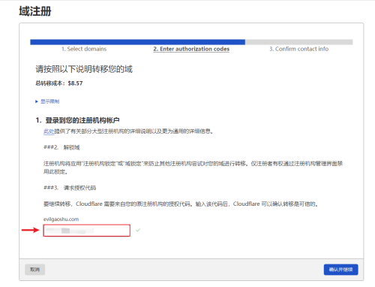Click the red arrow pointing to input

pyautogui.click(x=31, y=230)
